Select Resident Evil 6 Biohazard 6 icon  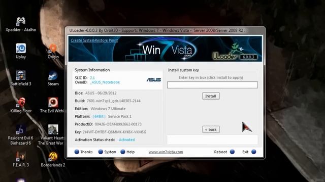(x=20, y=135)
